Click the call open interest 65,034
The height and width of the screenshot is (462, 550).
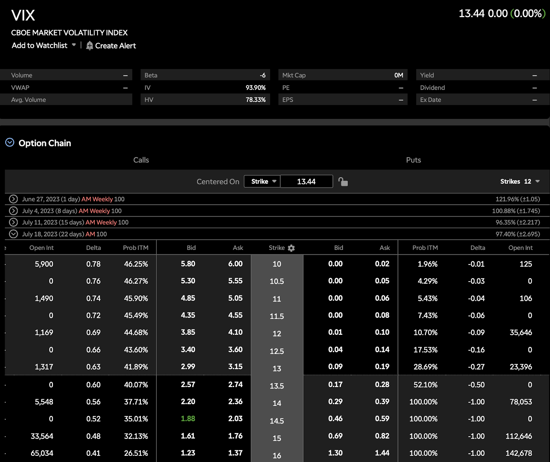tap(42, 453)
